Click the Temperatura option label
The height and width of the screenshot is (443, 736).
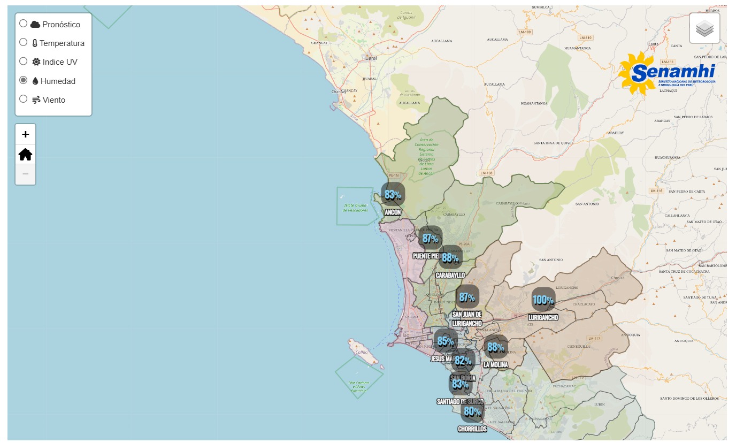point(62,43)
